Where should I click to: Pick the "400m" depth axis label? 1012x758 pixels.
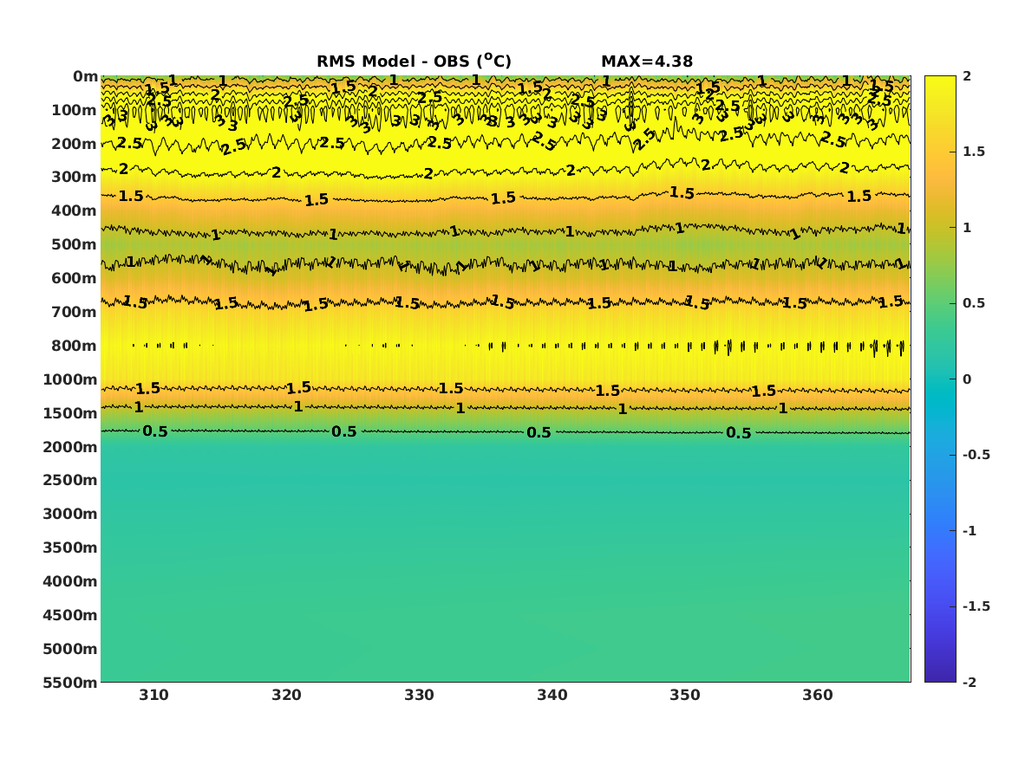[x=75, y=211]
